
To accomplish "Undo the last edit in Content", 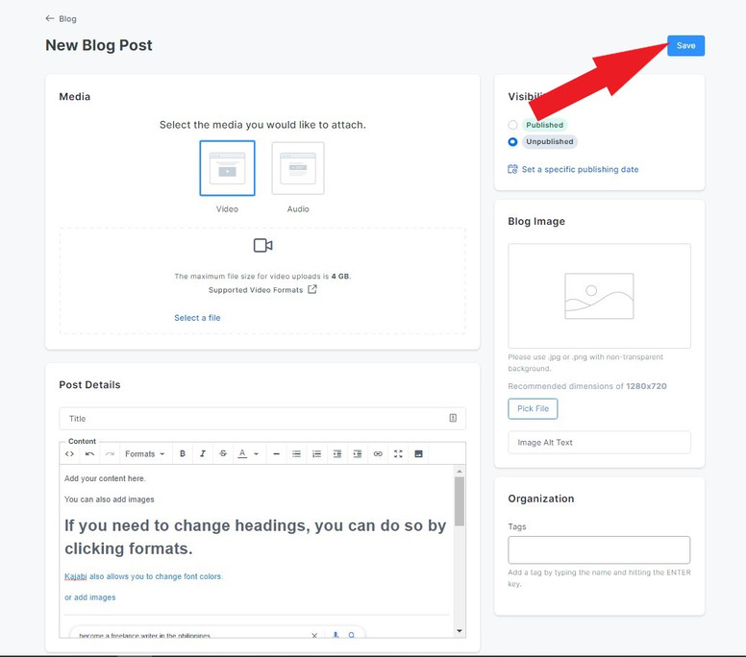I will click(x=89, y=454).
